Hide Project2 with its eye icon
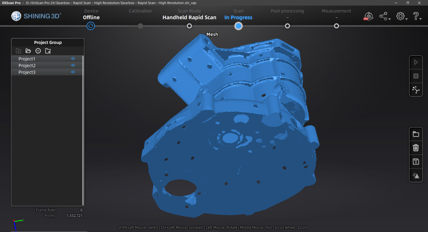 [x=73, y=65]
